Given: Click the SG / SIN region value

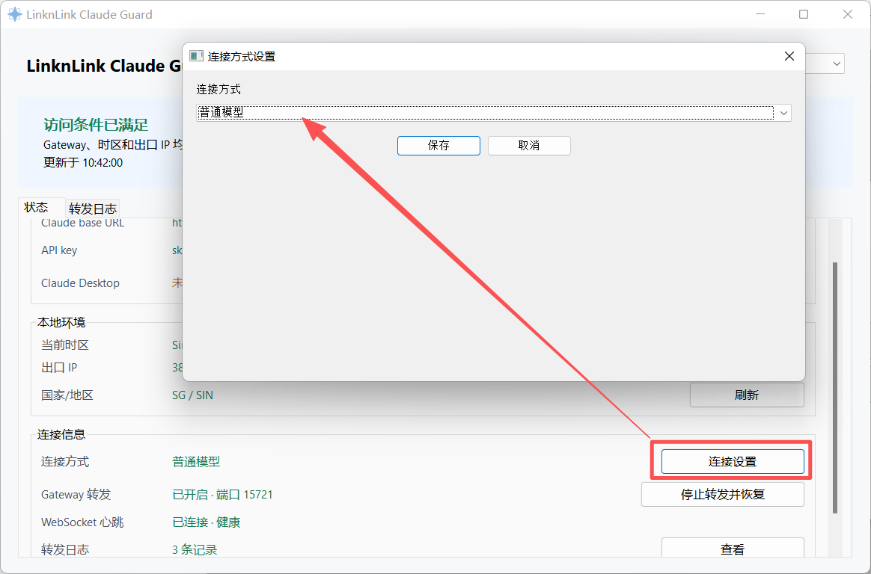Looking at the screenshot, I should (x=193, y=395).
